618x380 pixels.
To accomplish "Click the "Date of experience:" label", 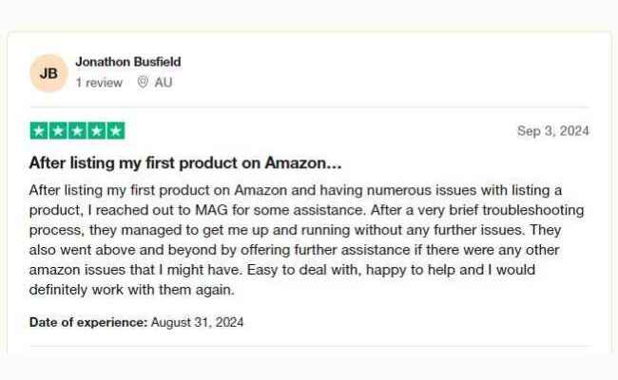I will 88,322.
